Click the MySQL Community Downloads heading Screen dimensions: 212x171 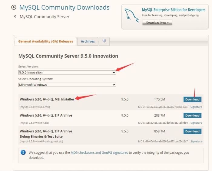pyautogui.click(x=64, y=7)
